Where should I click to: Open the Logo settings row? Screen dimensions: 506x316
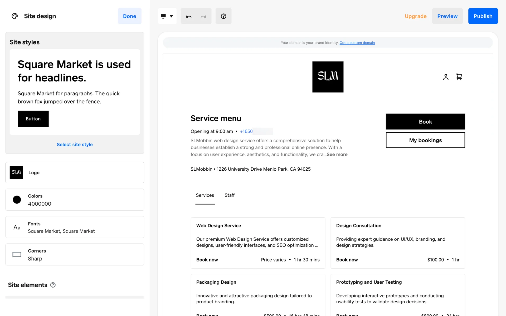point(75,172)
